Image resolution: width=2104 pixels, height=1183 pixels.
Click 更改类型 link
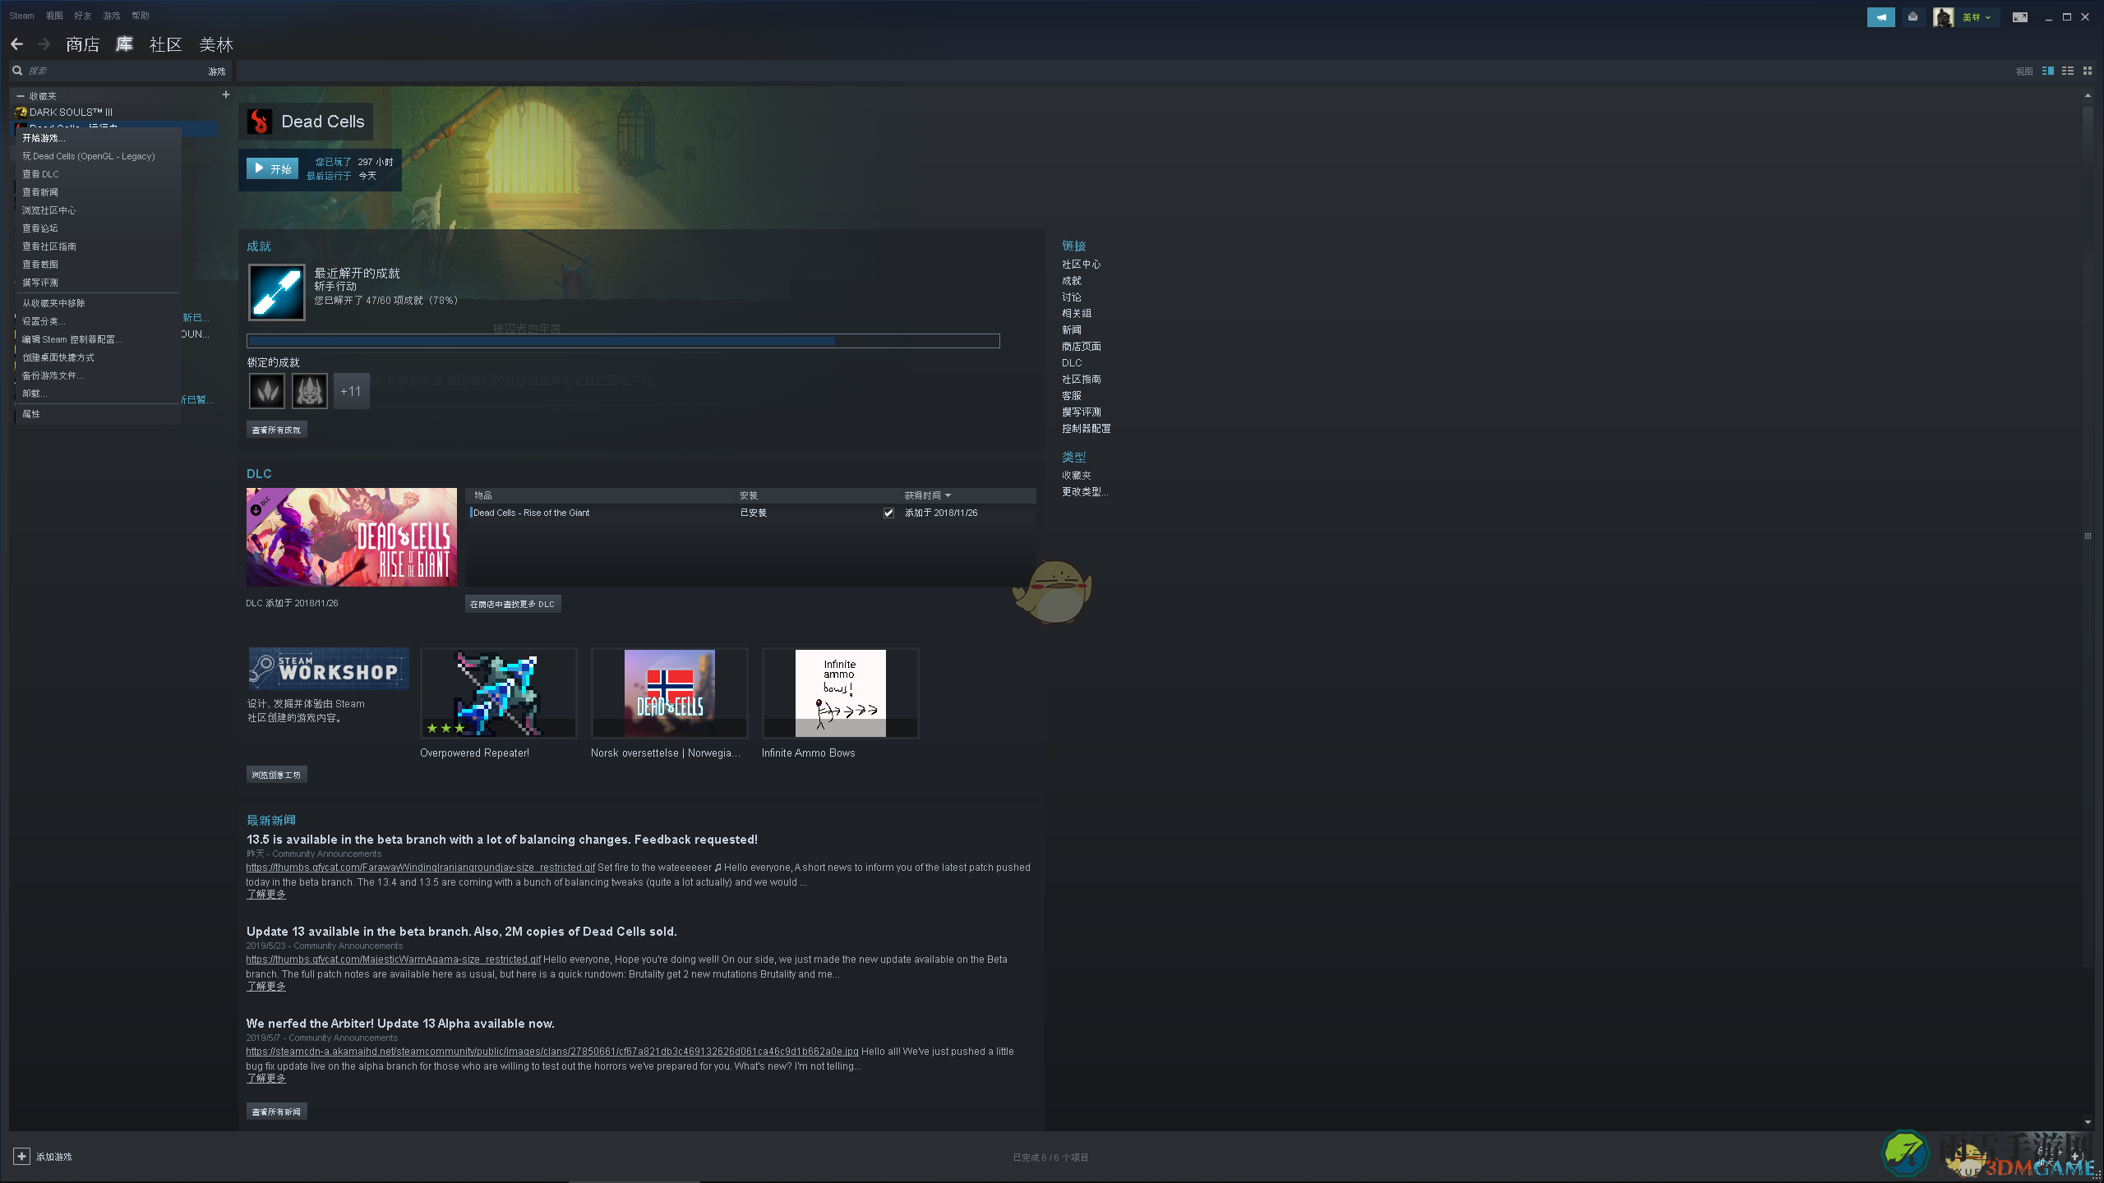click(x=1085, y=492)
